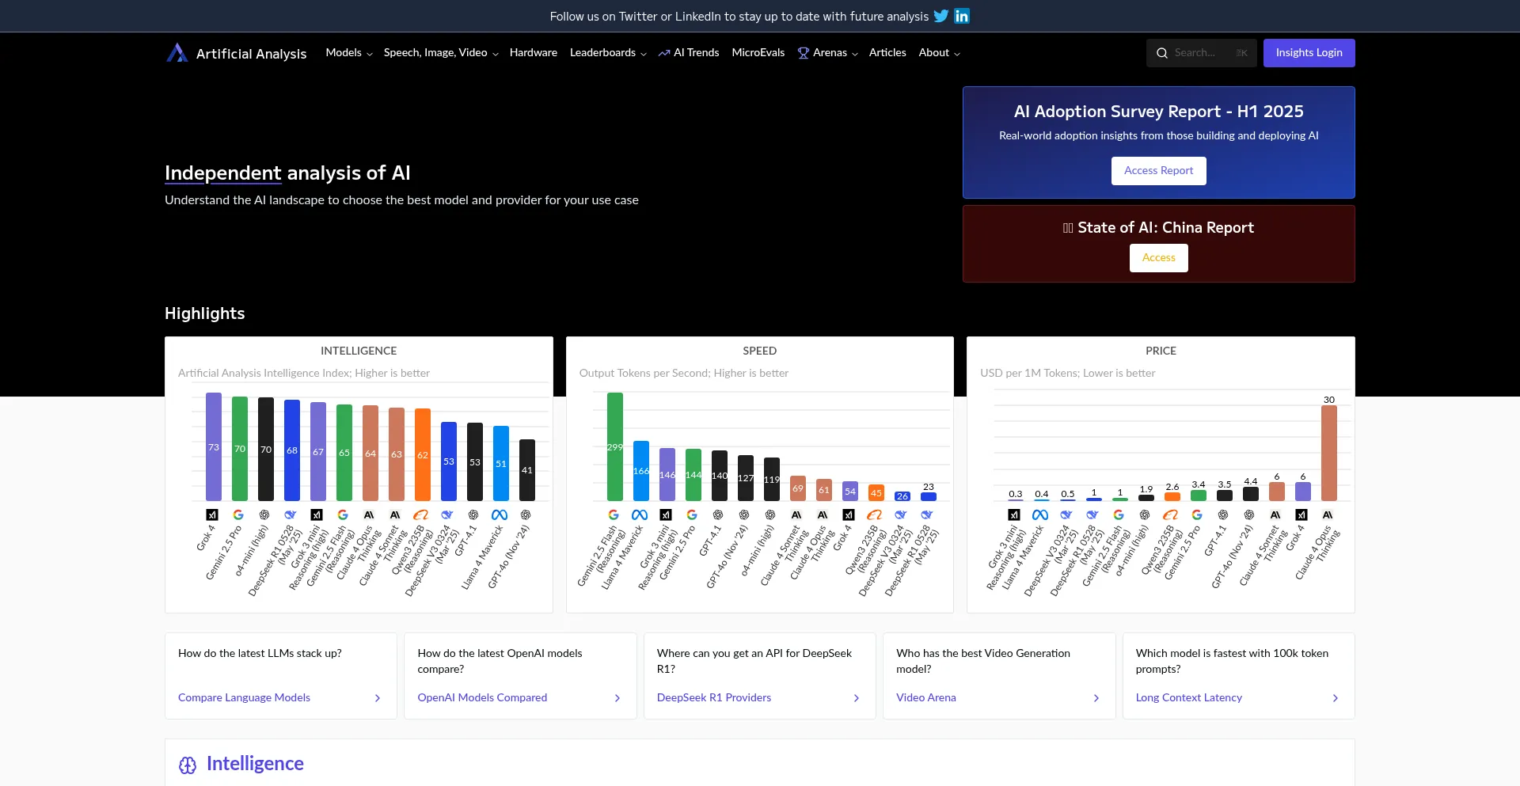Open Long Context Latency link
The width and height of the screenshot is (1520, 786).
click(1189, 697)
